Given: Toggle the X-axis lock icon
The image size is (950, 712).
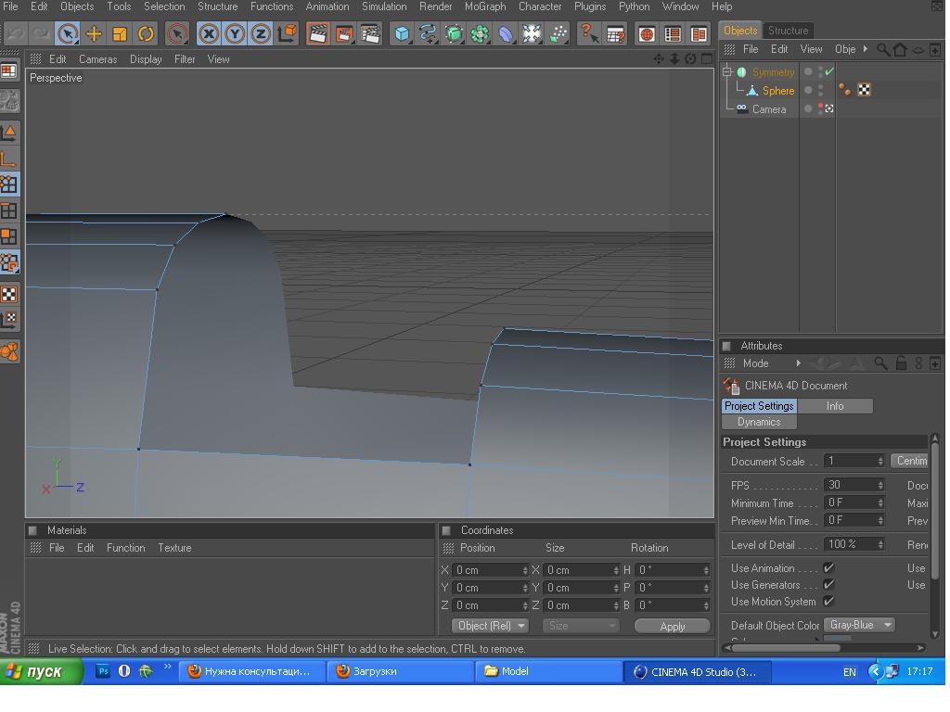Looking at the screenshot, I should click(x=209, y=34).
